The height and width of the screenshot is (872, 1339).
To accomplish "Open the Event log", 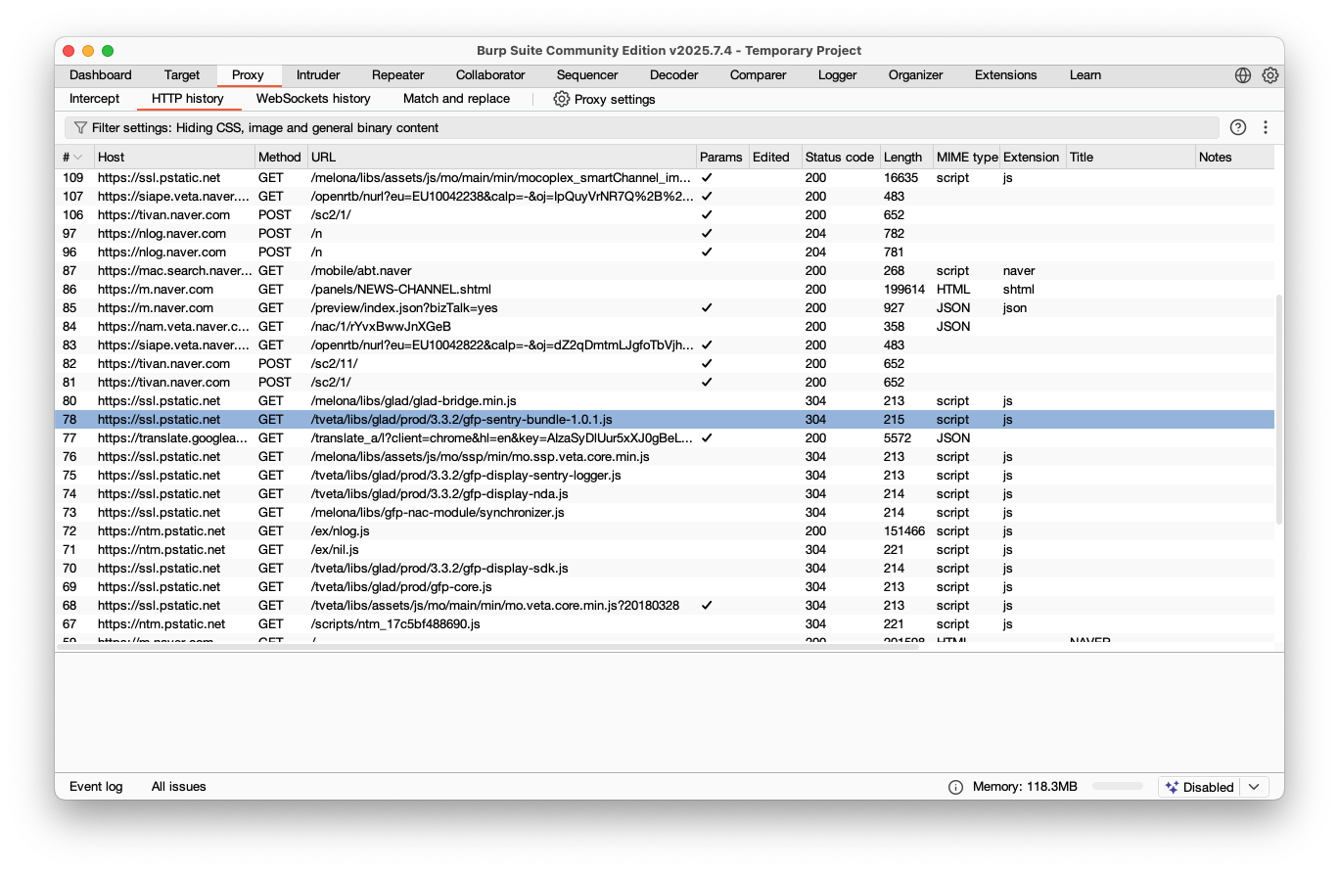I will 96,787.
